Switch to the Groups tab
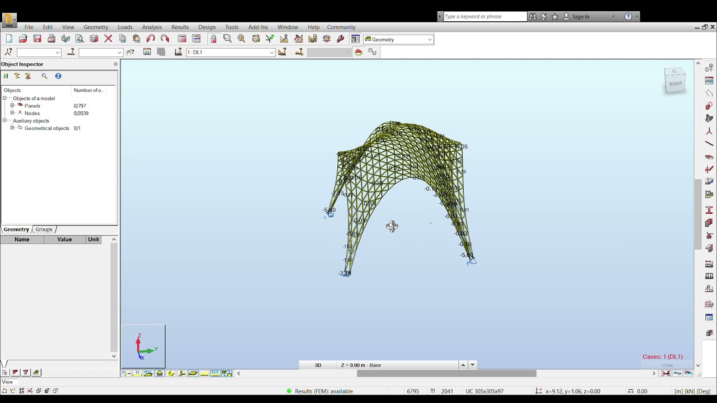The width and height of the screenshot is (717, 403). pos(44,229)
